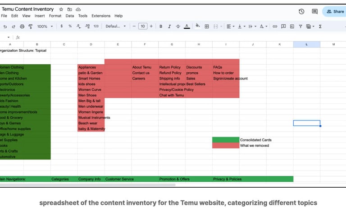The image size is (346, 211).
Task: Open the name box dropdown arrow
Action: coord(9,37)
